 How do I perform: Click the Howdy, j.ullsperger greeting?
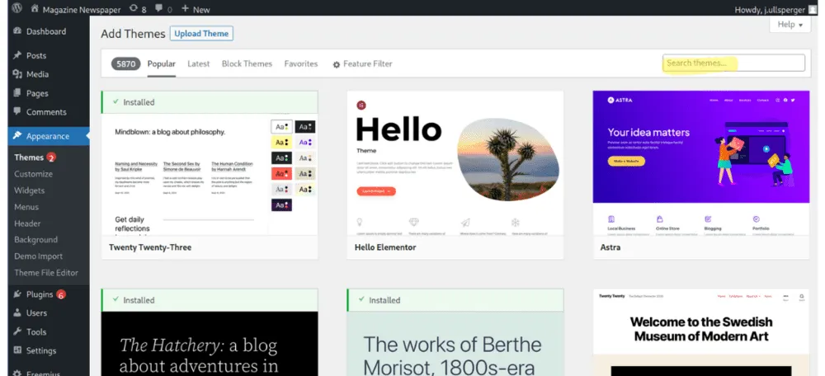pos(769,9)
